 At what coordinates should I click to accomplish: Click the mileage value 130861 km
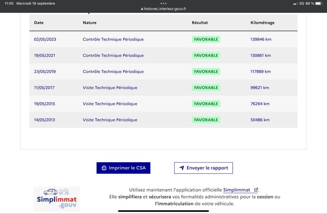click(x=261, y=55)
